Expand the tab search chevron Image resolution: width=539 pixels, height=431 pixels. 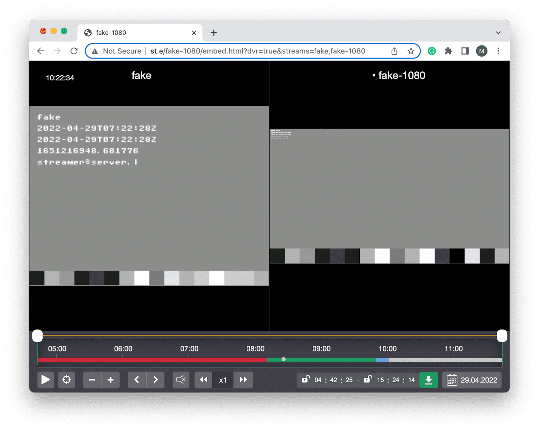point(498,33)
